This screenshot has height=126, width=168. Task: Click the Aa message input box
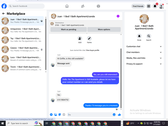coord(90,115)
